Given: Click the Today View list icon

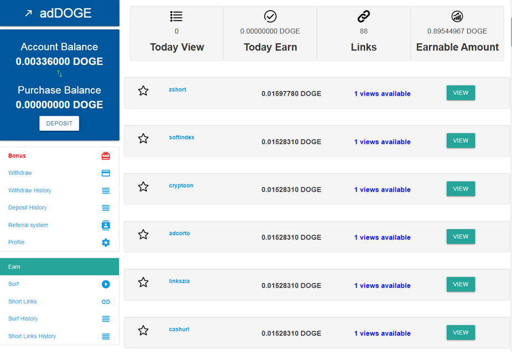Looking at the screenshot, I should click(177, 16).
